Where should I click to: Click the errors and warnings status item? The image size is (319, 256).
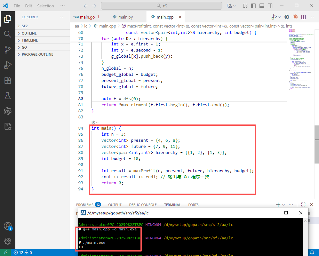click(23, 252)
